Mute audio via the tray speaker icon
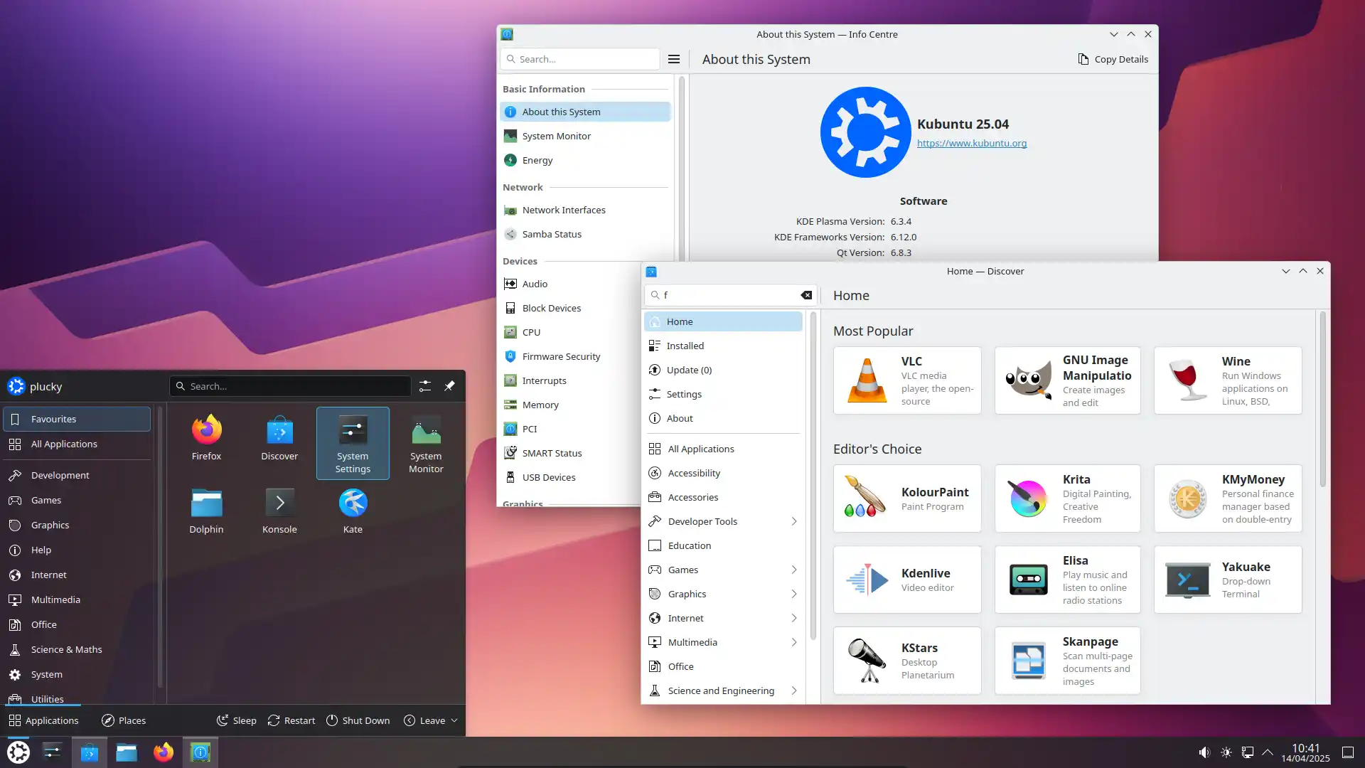The height and width of the screenshot is (768, 1365). click(x=1204, y=752)
